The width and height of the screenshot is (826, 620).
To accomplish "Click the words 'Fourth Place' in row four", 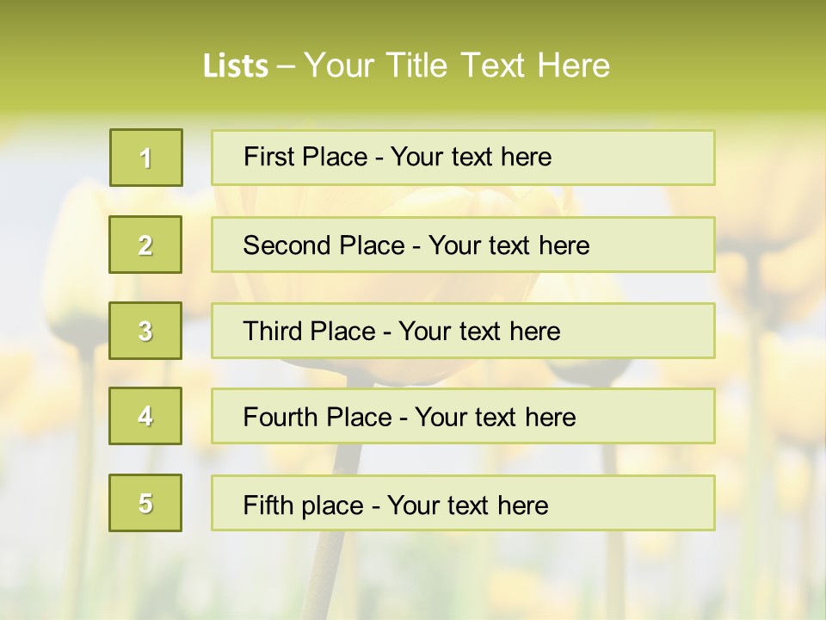I will tap(317, 418).
